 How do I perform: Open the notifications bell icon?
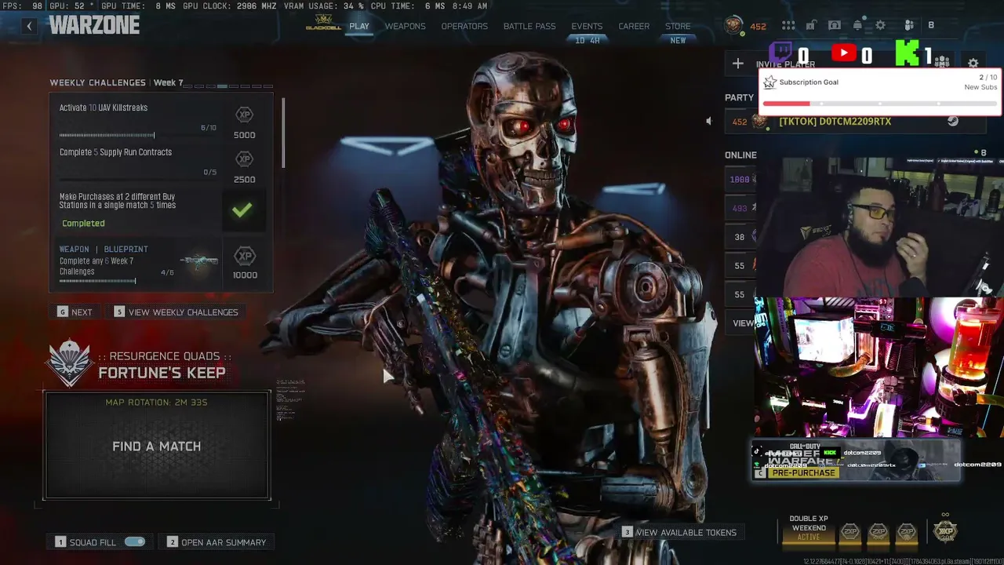click(857, 25)
